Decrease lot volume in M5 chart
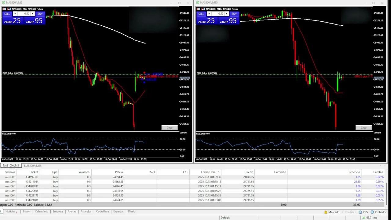 tap(15, 14)
